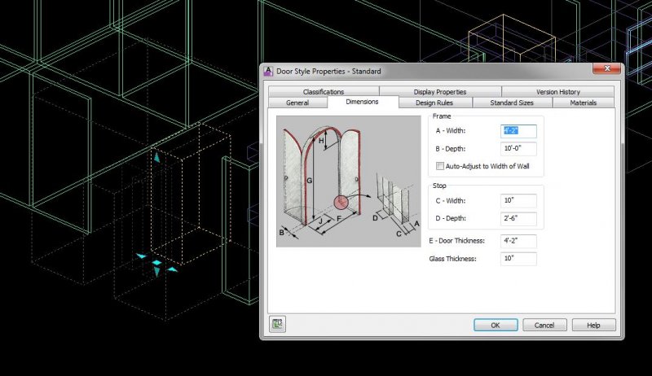The width and height of the screenshot is (652, 376).
Task: Click the door dimensions diagram image
Action: [x=349, y=181]
